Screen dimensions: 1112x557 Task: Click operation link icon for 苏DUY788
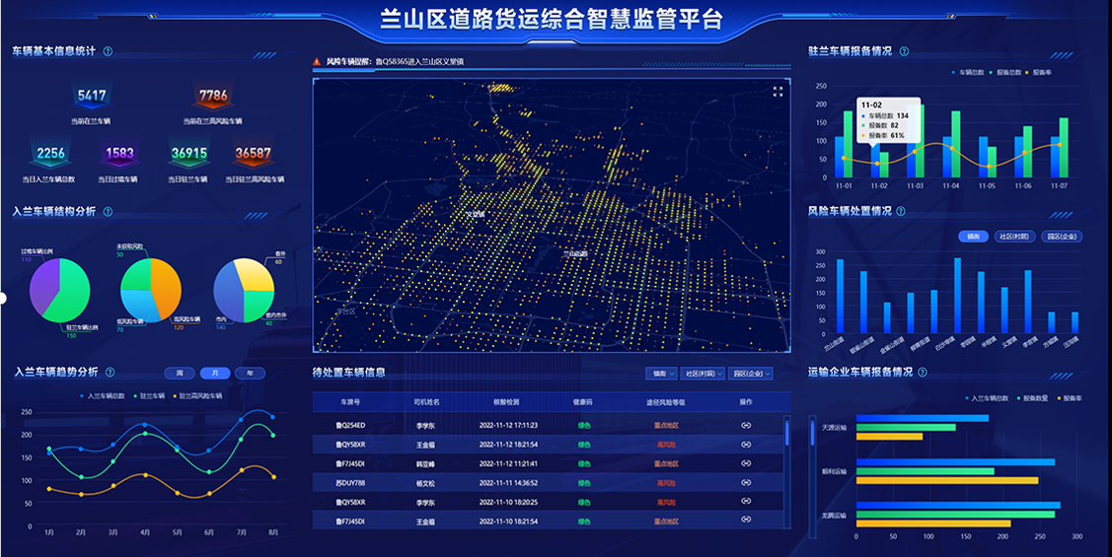[746, 483]
